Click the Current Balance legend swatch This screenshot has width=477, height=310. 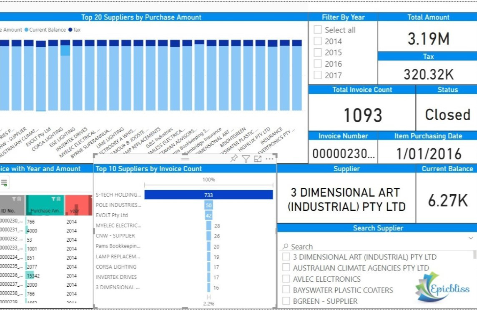pos(27,30)
